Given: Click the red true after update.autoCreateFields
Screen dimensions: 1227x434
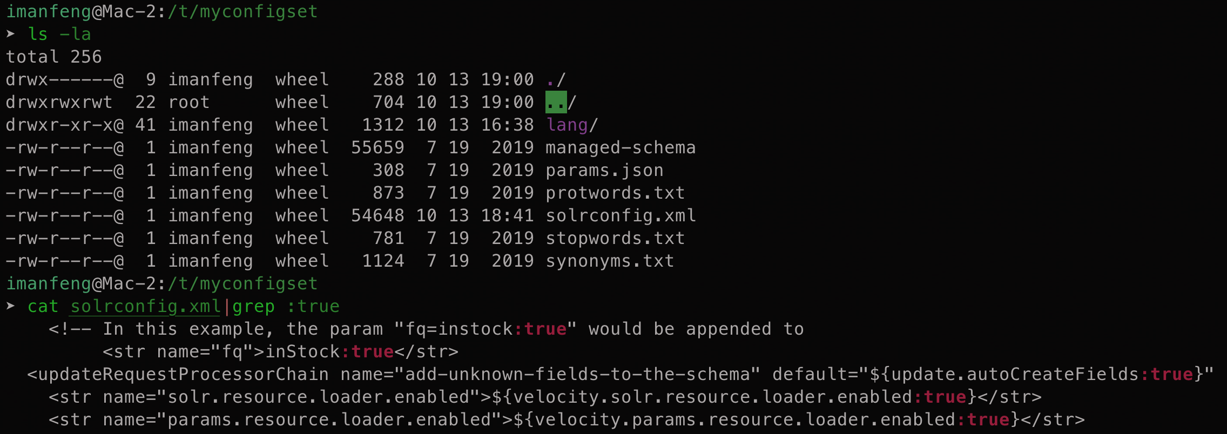Looking at the screenshot, I should (x=1171, y=374).
